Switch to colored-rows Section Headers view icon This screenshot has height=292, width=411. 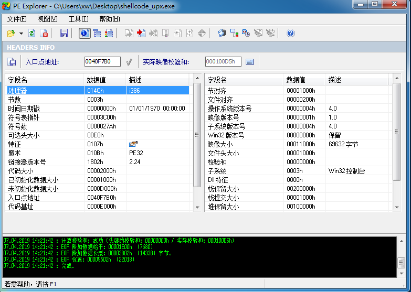(x=109, y=33)
